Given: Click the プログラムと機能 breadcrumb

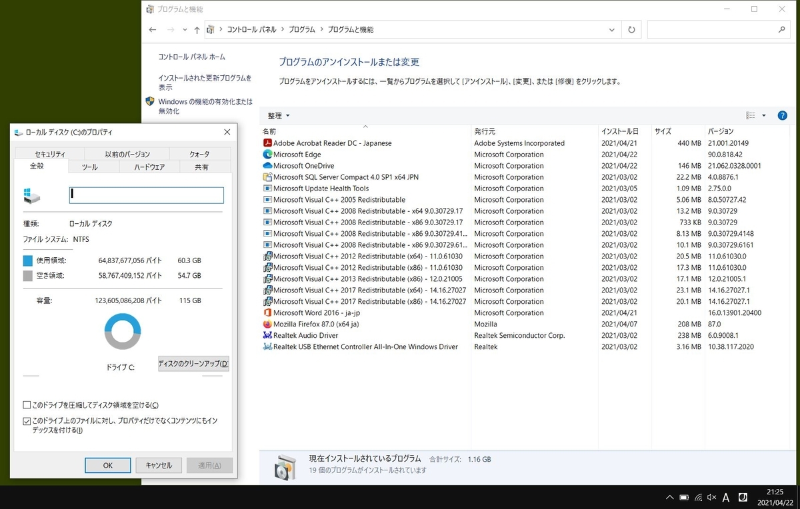Looking at the screenshot, I should (x=351, y=30).
